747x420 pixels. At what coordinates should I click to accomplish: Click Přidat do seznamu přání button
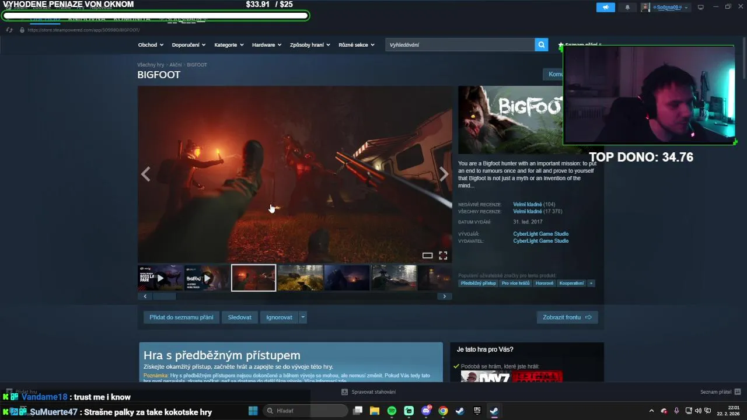pyautogui.click(x=181, y=317)
